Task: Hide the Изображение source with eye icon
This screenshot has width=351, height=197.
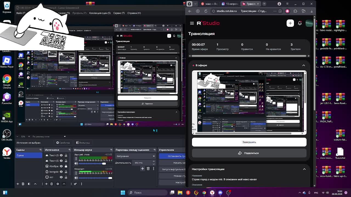Action: pyautogui.click(x=61, y=166)
